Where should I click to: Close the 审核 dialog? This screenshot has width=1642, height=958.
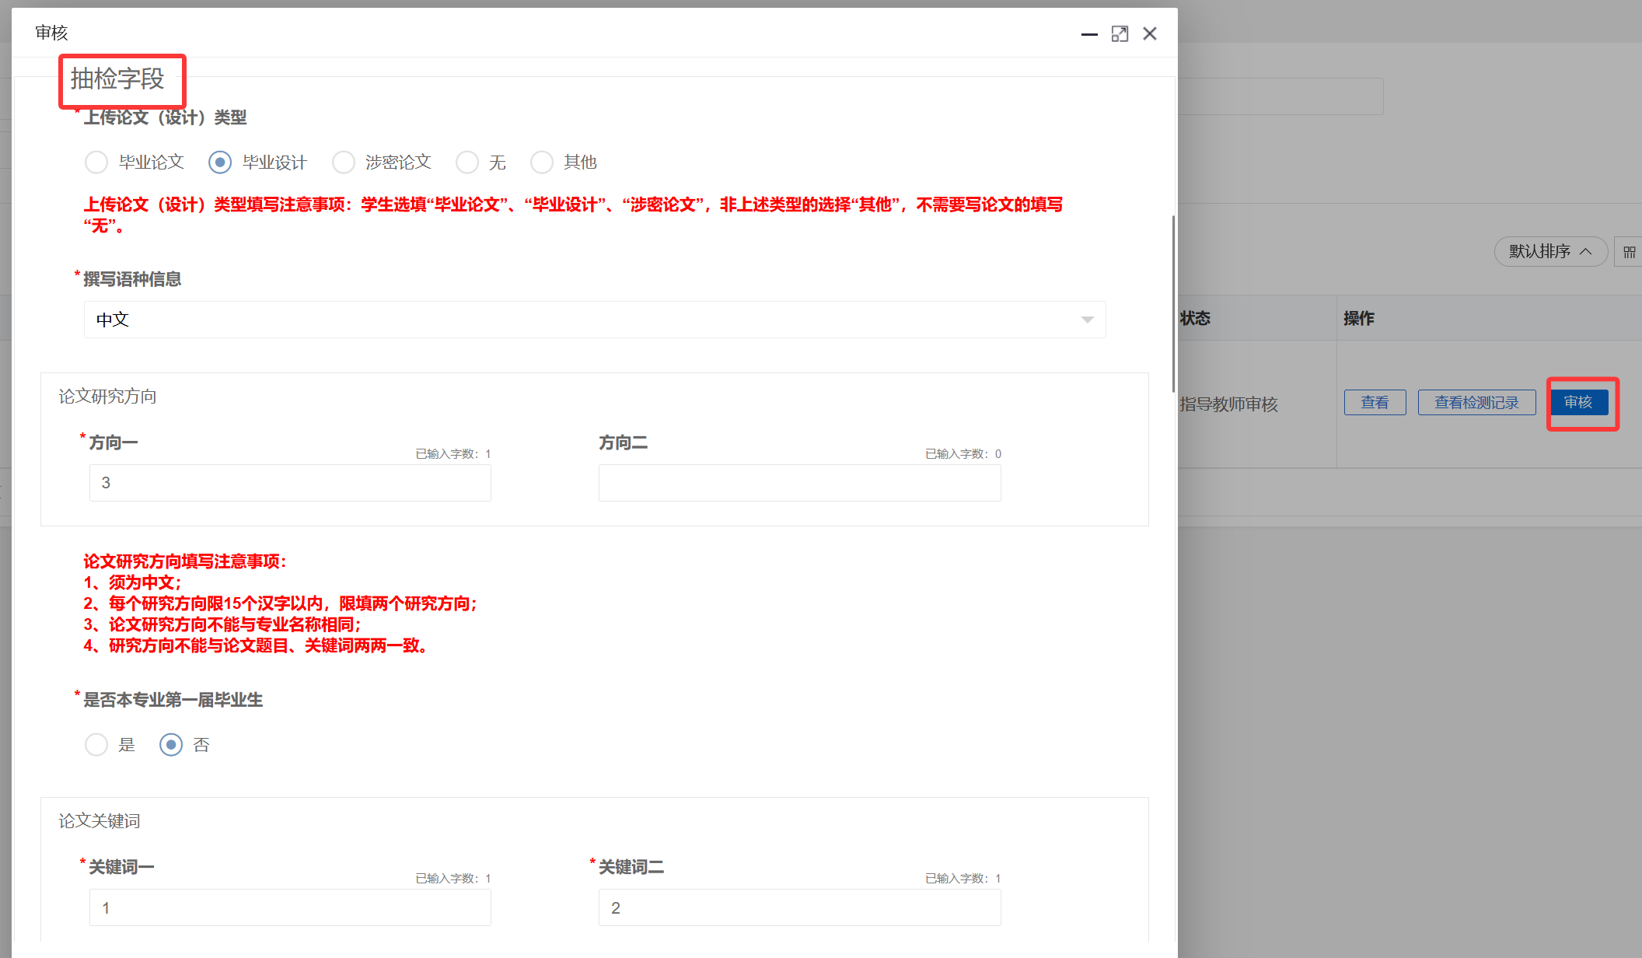click(1150, 34)
